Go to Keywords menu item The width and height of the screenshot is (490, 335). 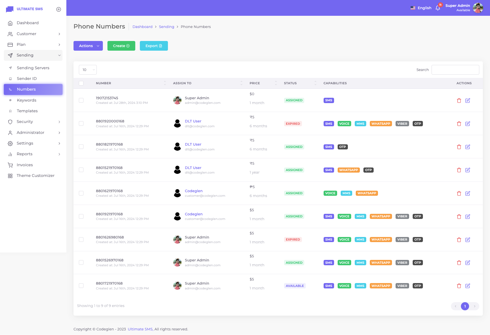click(x=27, y=100)
